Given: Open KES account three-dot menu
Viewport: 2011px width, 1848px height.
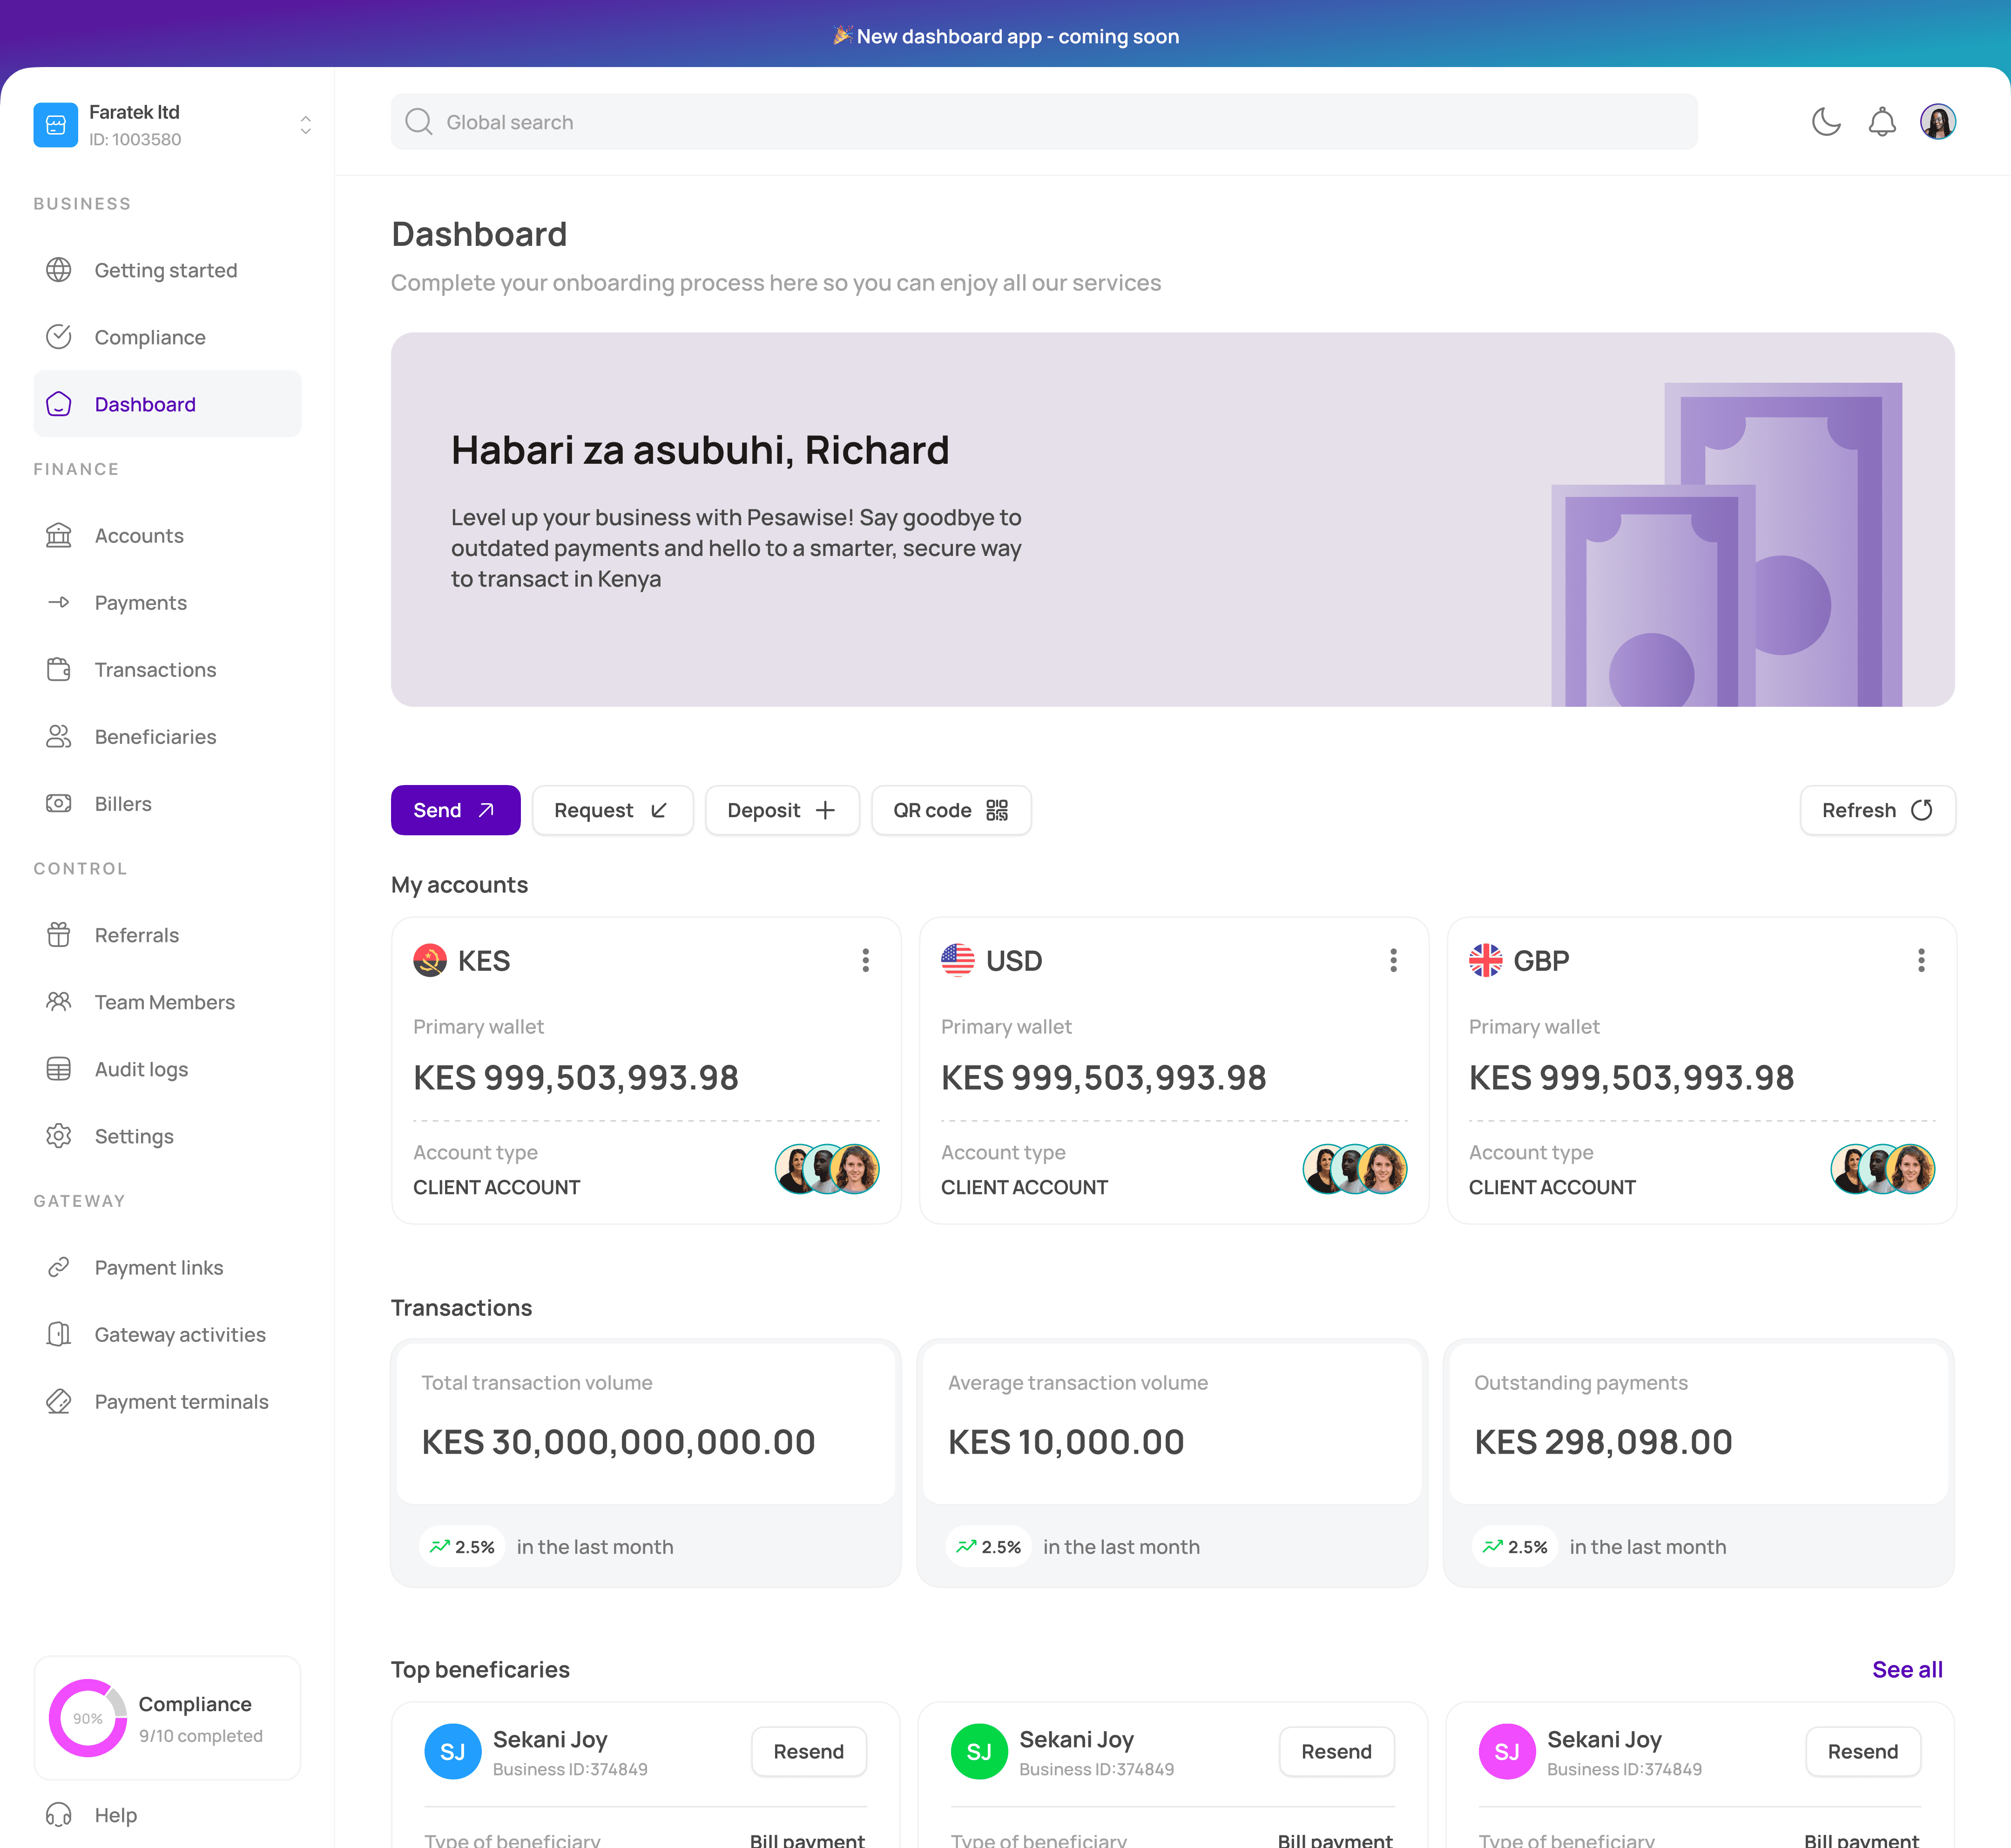Looking at the screenshot, I should [865, 960].
